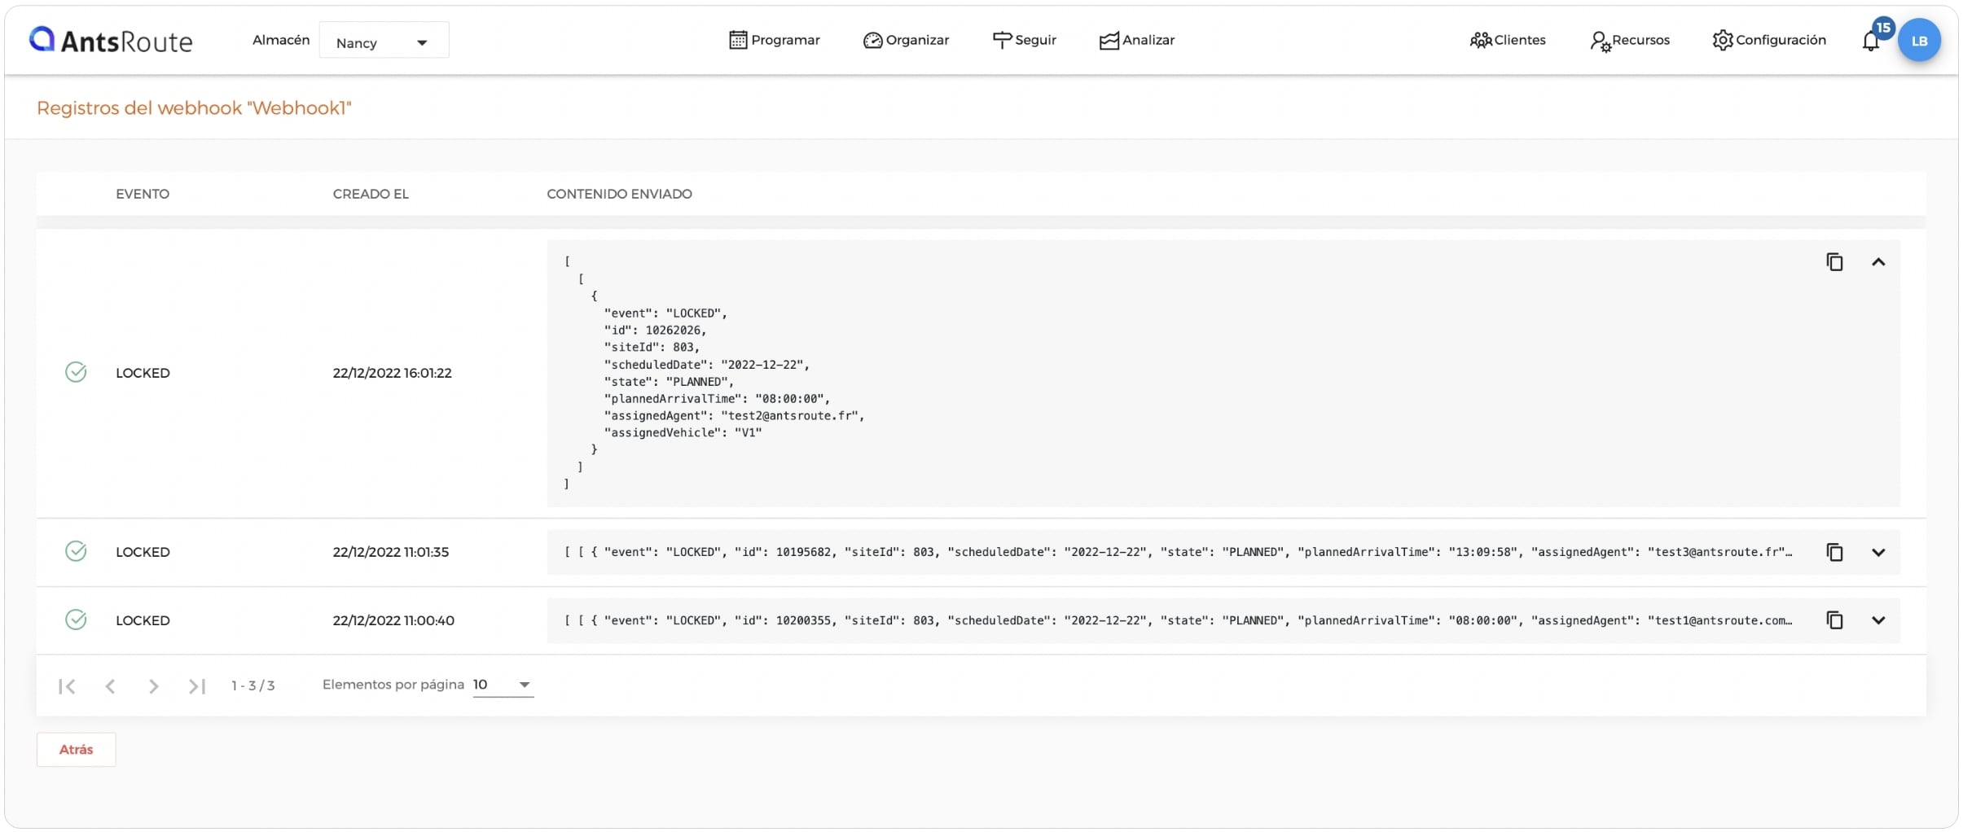
Task: Go to first page of logs
Action: pos(67,686)
